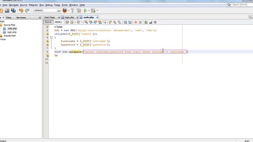The height and width of the screenshot is (142, 253).
Task: Click Next Bookmark icon
Action: (115, 22)
